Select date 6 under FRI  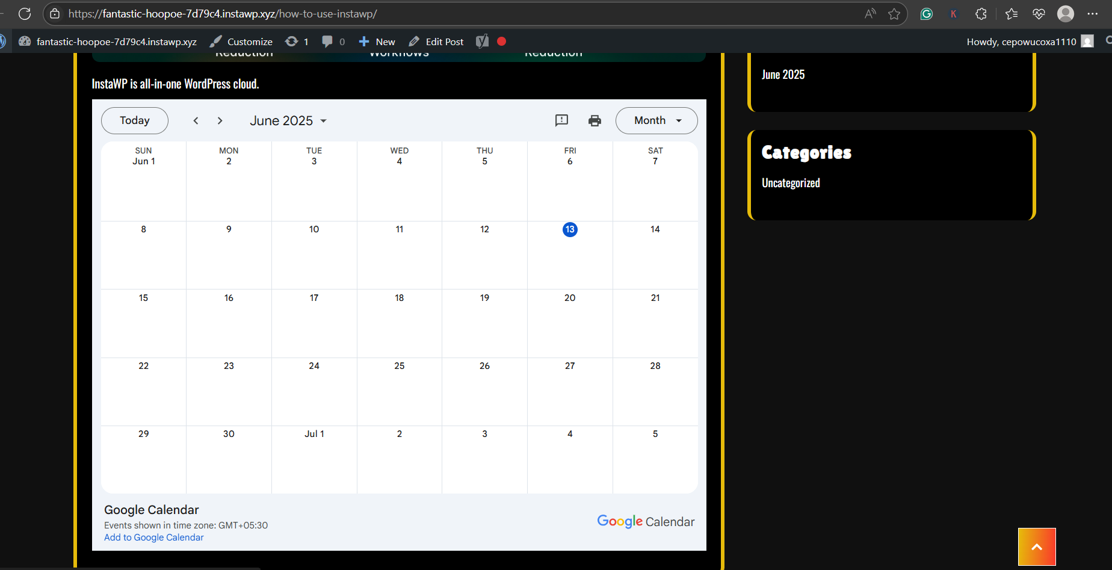tap(570, 161)
